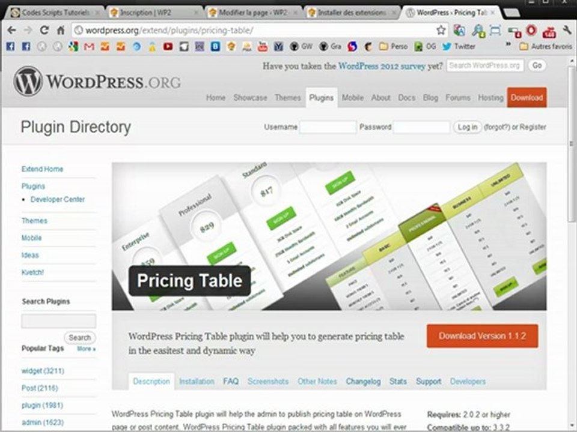This screenshot has width=577, height=432.
Task: Switch to the FAQ plugin tab
Action: pos(231,382)
